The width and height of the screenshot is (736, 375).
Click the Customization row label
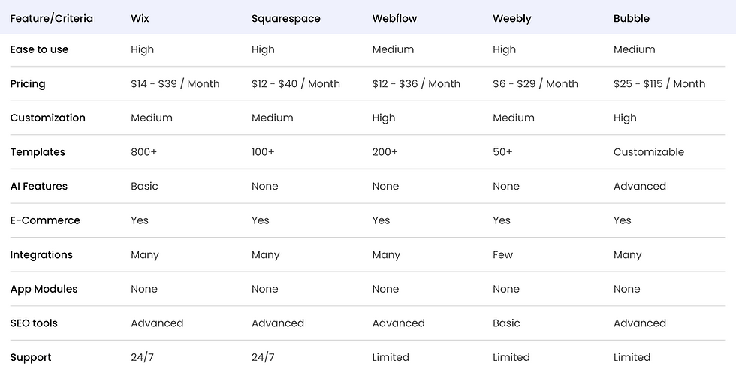48,118
